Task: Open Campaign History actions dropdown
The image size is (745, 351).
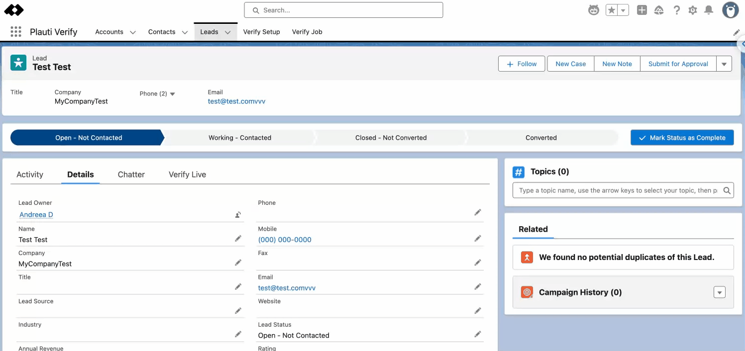Action: click(719, 292)
